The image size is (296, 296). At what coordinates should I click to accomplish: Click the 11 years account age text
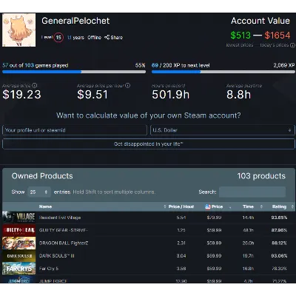(x=75, y=38)
